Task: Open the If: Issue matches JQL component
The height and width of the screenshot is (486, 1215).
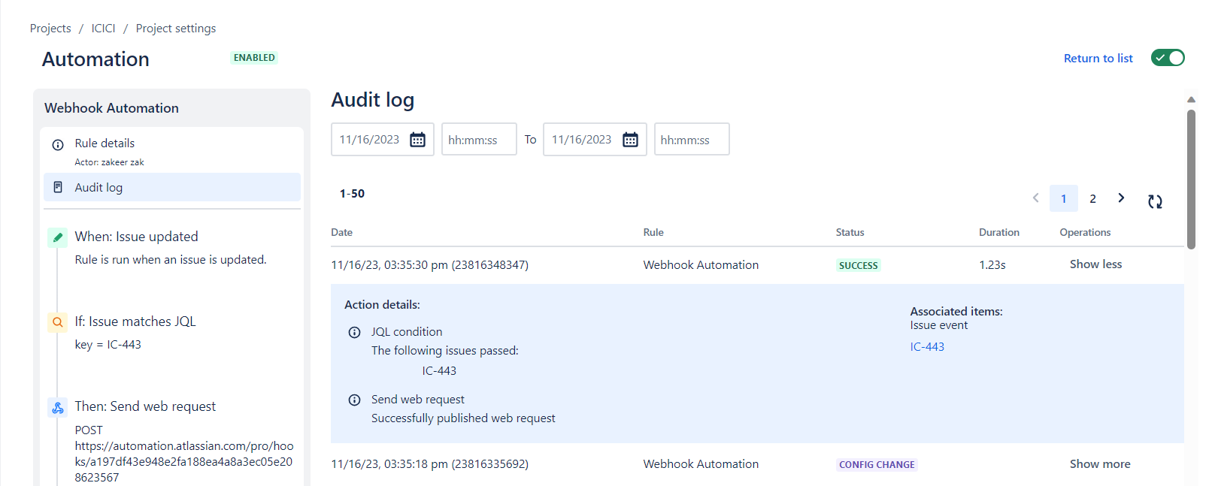Action: tap(135, 321)
